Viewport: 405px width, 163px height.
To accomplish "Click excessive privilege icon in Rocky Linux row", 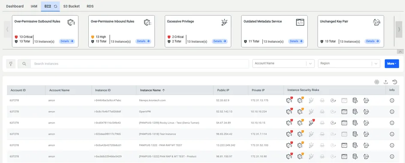I will point(312,122).
